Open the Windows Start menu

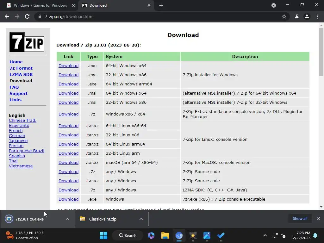[103, 235]
